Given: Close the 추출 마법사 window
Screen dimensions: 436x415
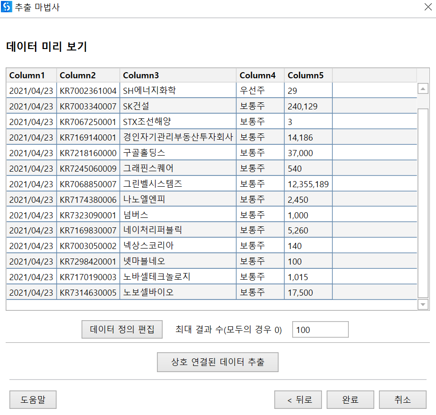Looking at the screenshot, I should tap(428, 7).
